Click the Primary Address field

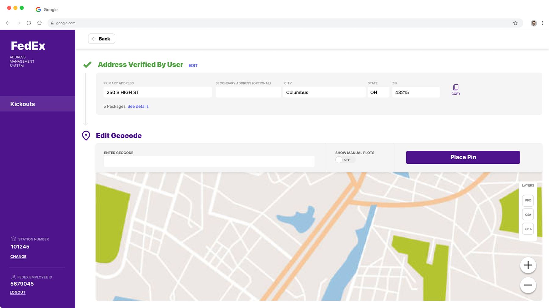pyautogui.click(x=158, y=92)
